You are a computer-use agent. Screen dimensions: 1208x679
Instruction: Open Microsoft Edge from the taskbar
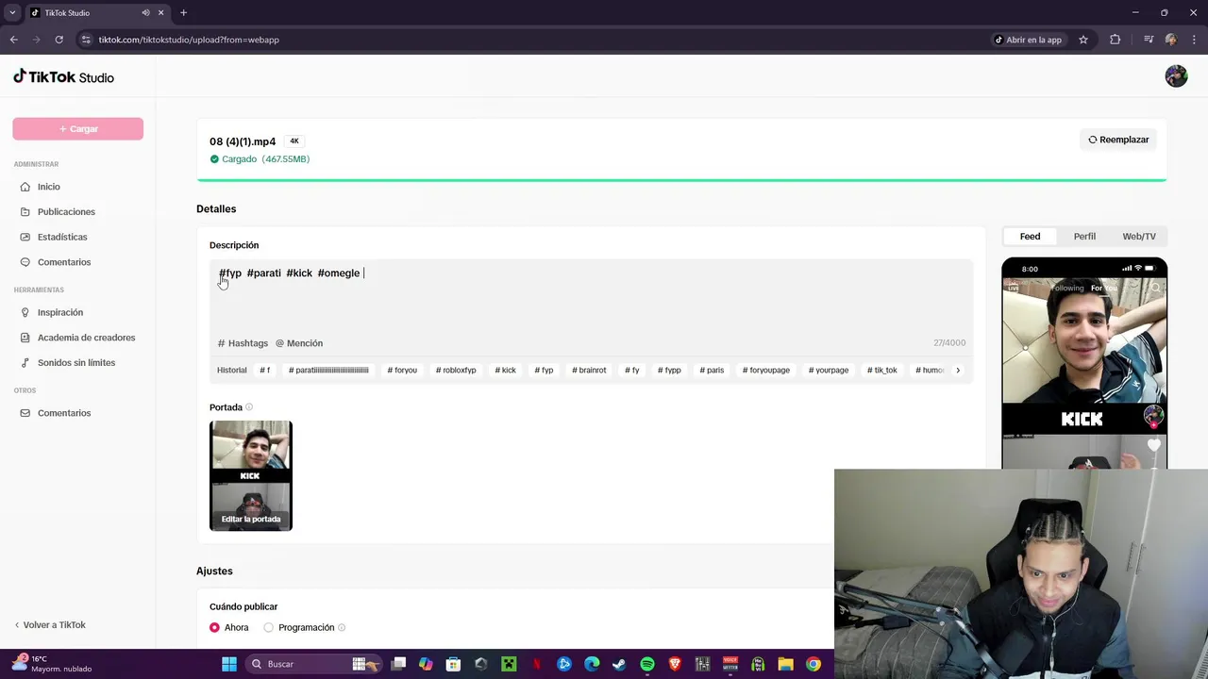[592, 664]
